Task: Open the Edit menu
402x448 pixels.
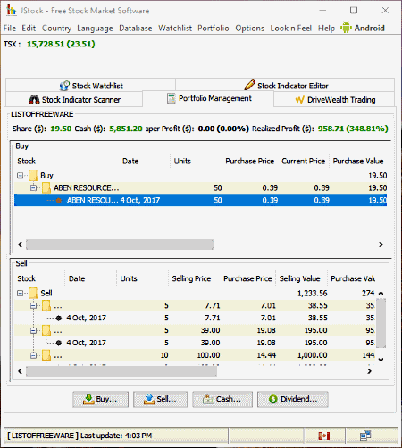Action: point(29,29)
